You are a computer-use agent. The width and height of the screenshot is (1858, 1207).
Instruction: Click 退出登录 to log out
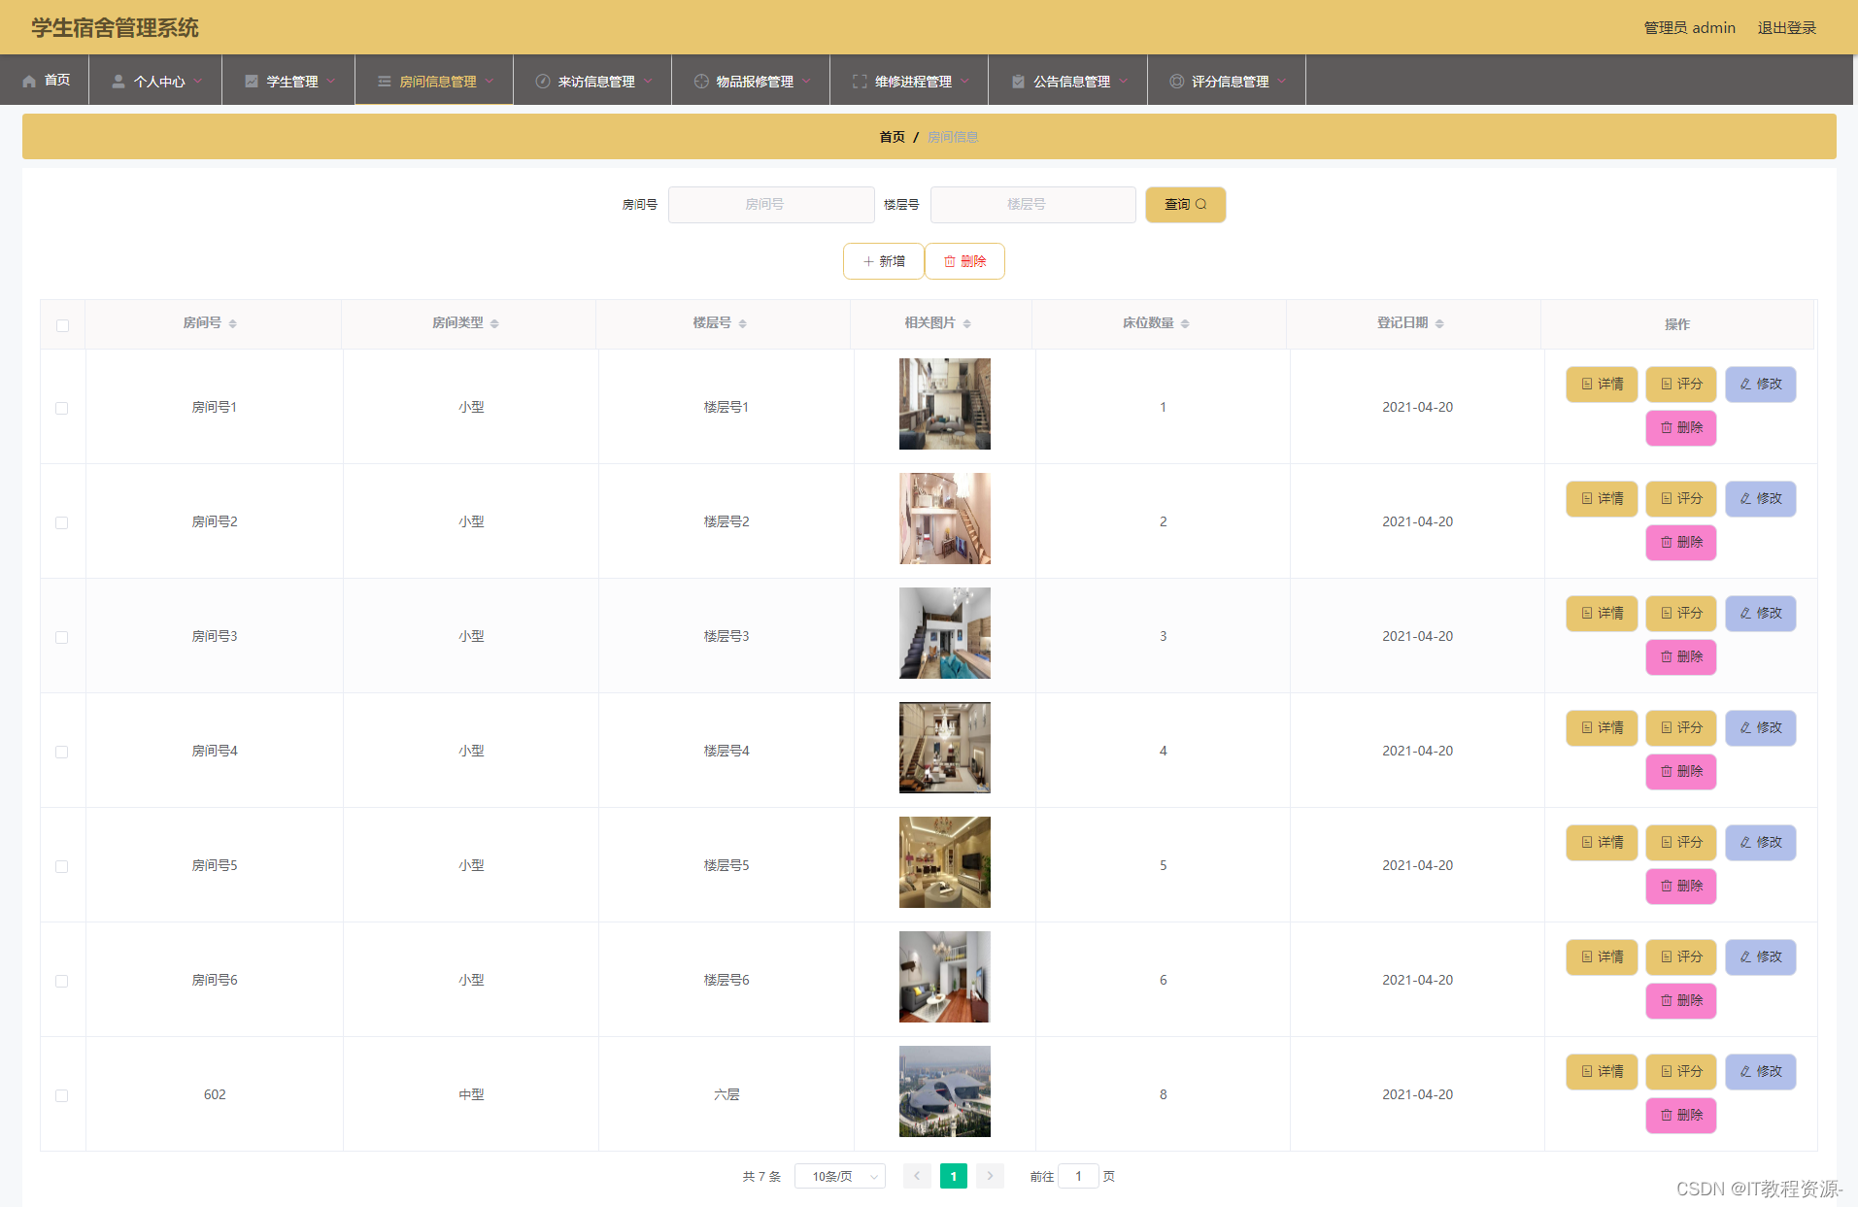coord(1786,28)
